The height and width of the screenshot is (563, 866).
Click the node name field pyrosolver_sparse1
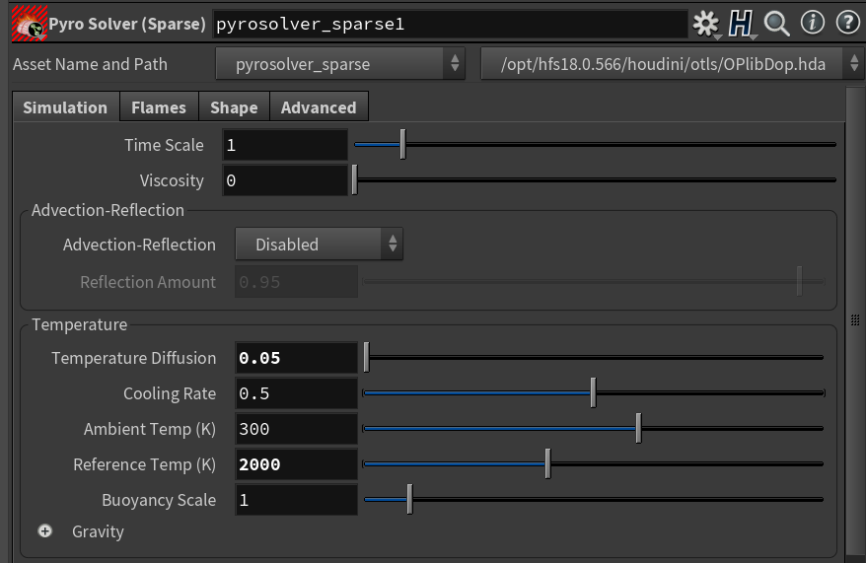click(450, 24)
